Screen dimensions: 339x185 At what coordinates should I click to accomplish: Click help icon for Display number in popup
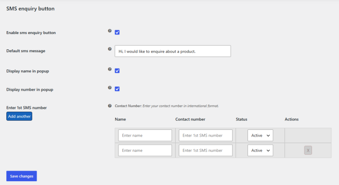[110, 88]
